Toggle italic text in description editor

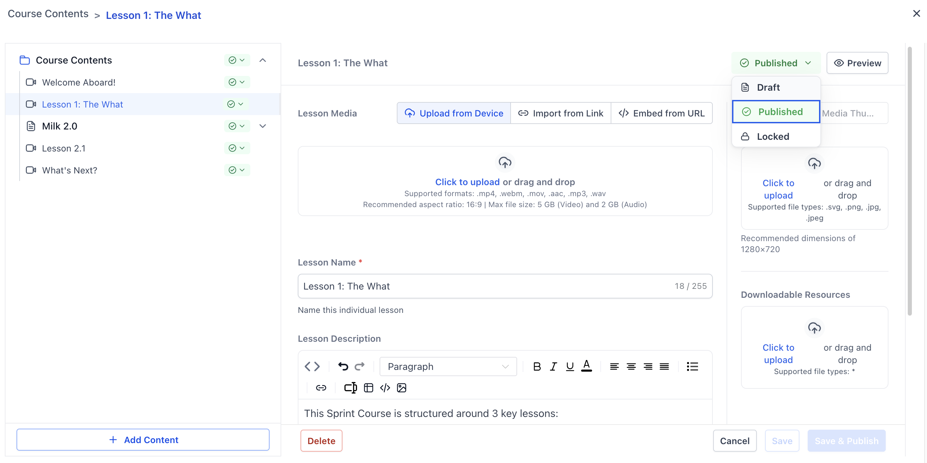(x=553, y=366)
